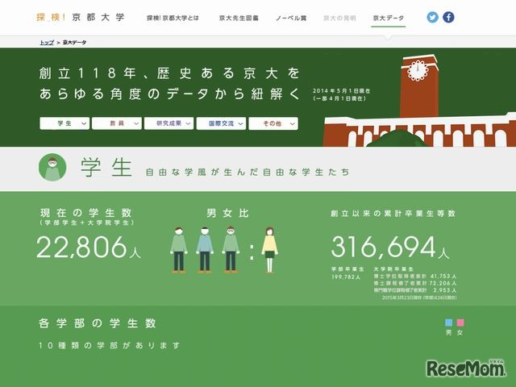516x387 pixels.
Task: Click the 199,782人 undergraduate graduates value
Action: pyautogui.click(x=346, y=277)
